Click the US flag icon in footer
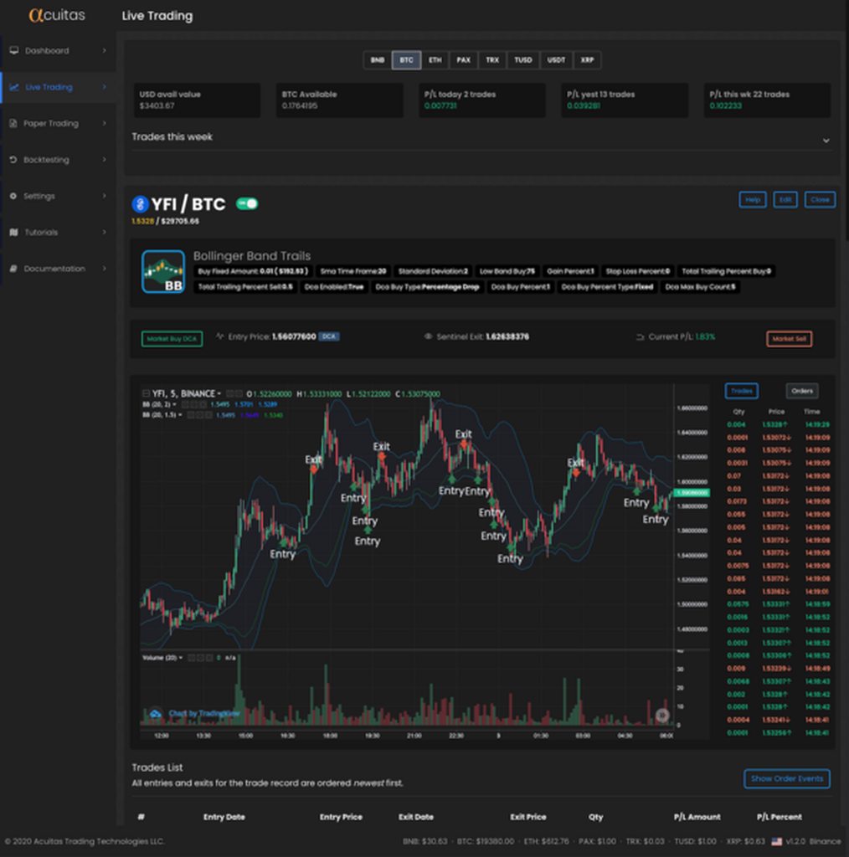The height and width of the screenshot is (857, 849). point(776,842)
